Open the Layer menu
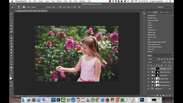 [x=47, y=1]
